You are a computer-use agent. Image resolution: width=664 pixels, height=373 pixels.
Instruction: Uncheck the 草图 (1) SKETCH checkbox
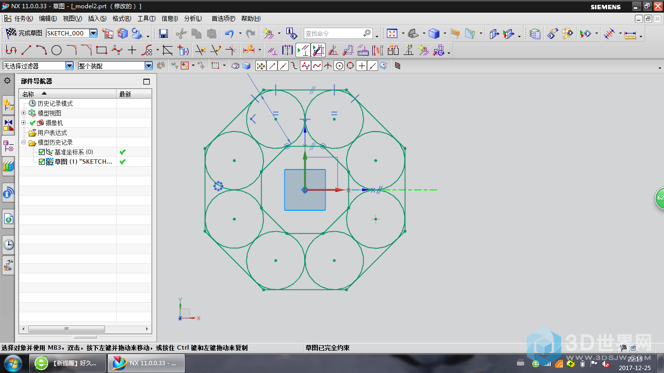[42, 162]
